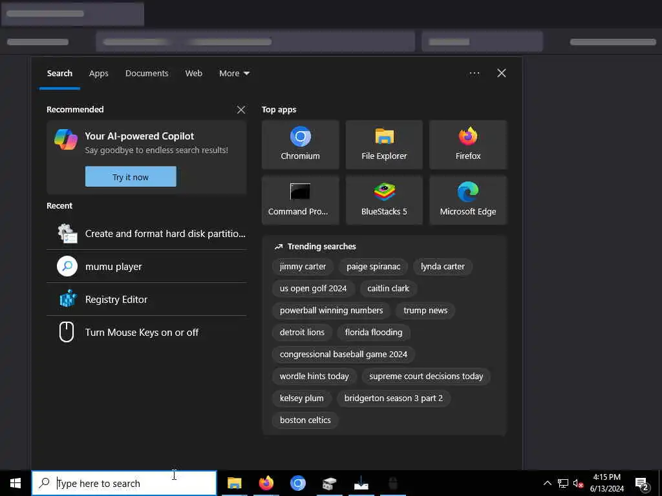Click the muted volume tray icon
This screenshot has height=496, width=662.
click(x=578, y=483)
